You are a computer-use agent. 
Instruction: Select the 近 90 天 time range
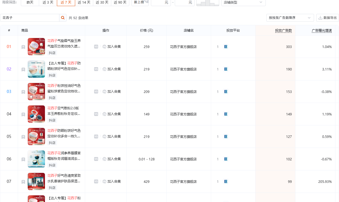point(120,2)
